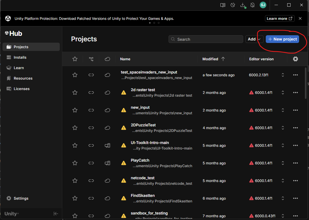The width and height of the screenshot is (309, 220).
Task: Open the downloads icon in title bar
Action: click(243, 5)
